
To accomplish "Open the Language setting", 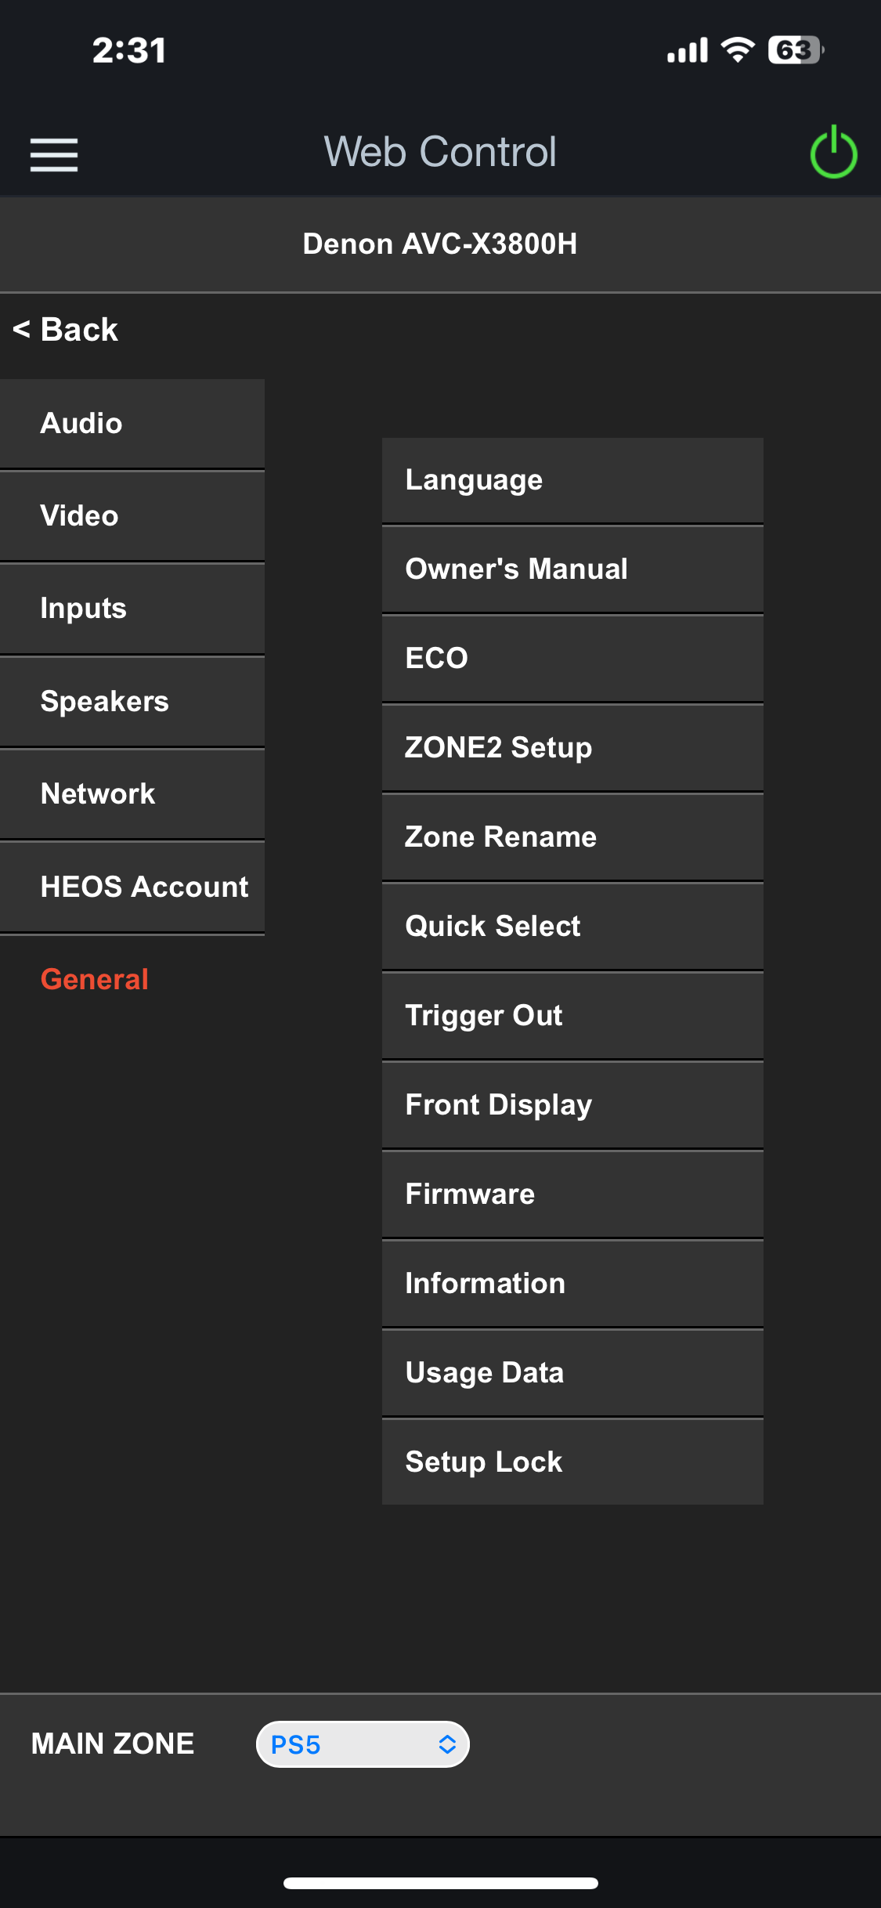I will 572,480.
